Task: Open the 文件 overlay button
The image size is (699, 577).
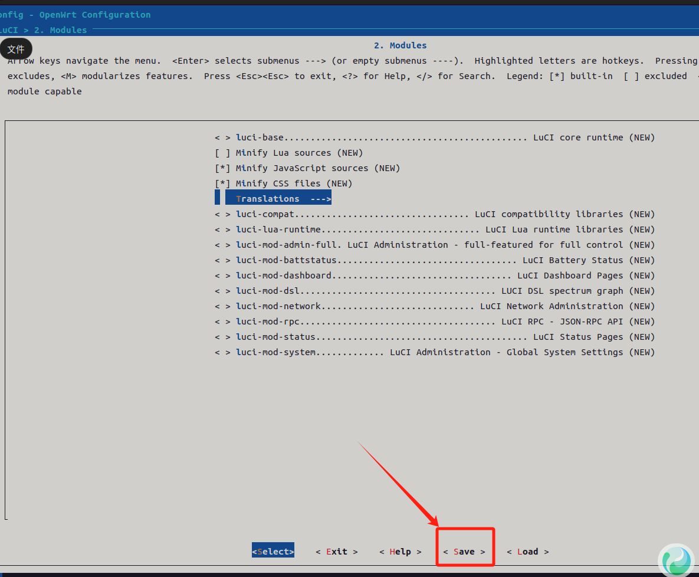Action: point(16,49)
